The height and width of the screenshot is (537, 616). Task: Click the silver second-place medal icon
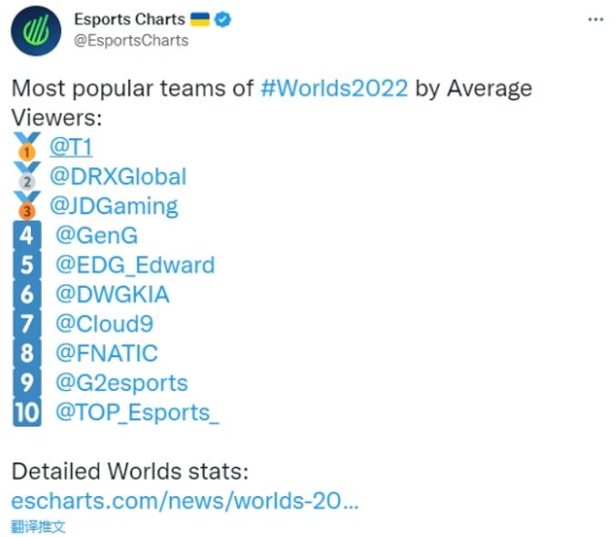pos(27,176)
